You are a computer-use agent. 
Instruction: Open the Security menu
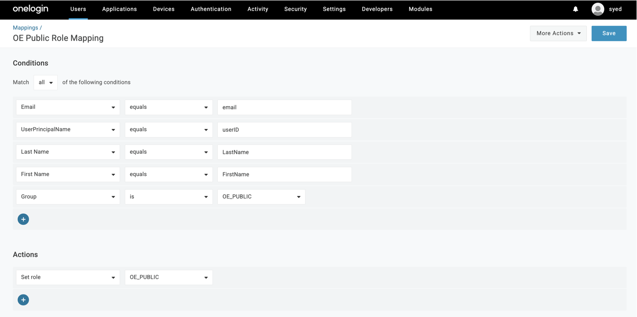pos(296,9)
